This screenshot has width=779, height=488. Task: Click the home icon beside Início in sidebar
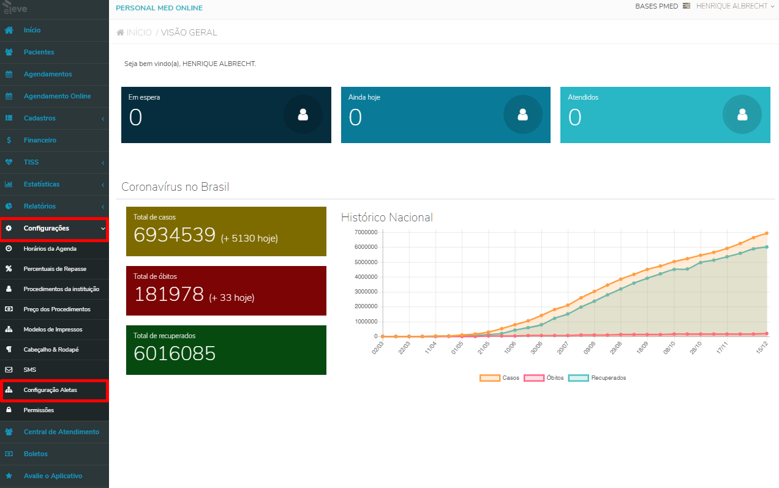click(9, 30)
